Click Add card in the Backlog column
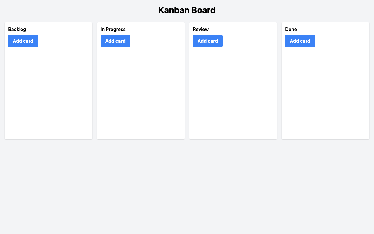This screenshot has width=374, height=234. click(23, 41)
